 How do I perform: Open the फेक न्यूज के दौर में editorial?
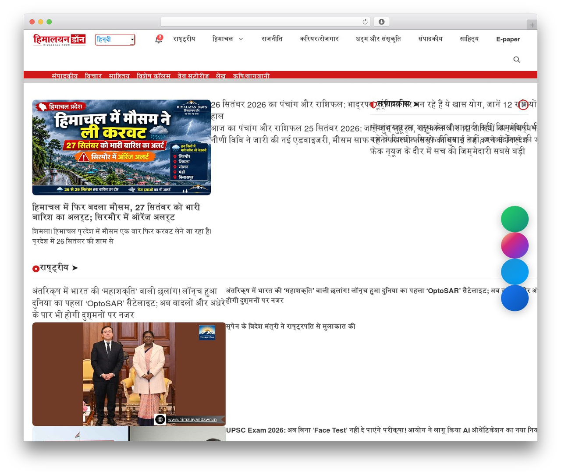click(447, 151)
